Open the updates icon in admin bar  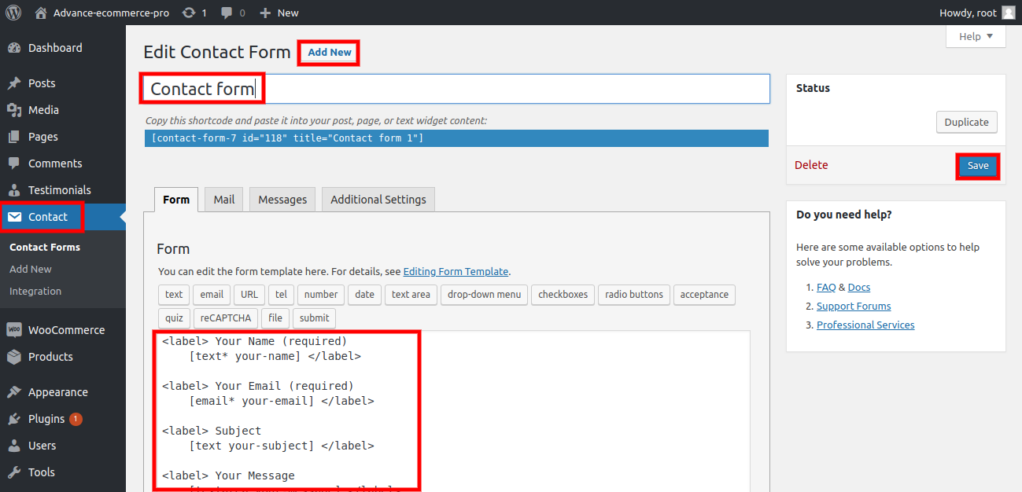(189, 13)
